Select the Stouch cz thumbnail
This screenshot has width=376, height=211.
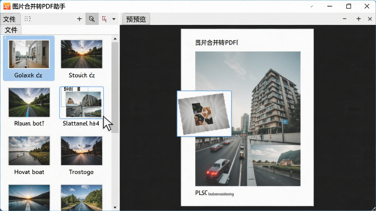82,54
